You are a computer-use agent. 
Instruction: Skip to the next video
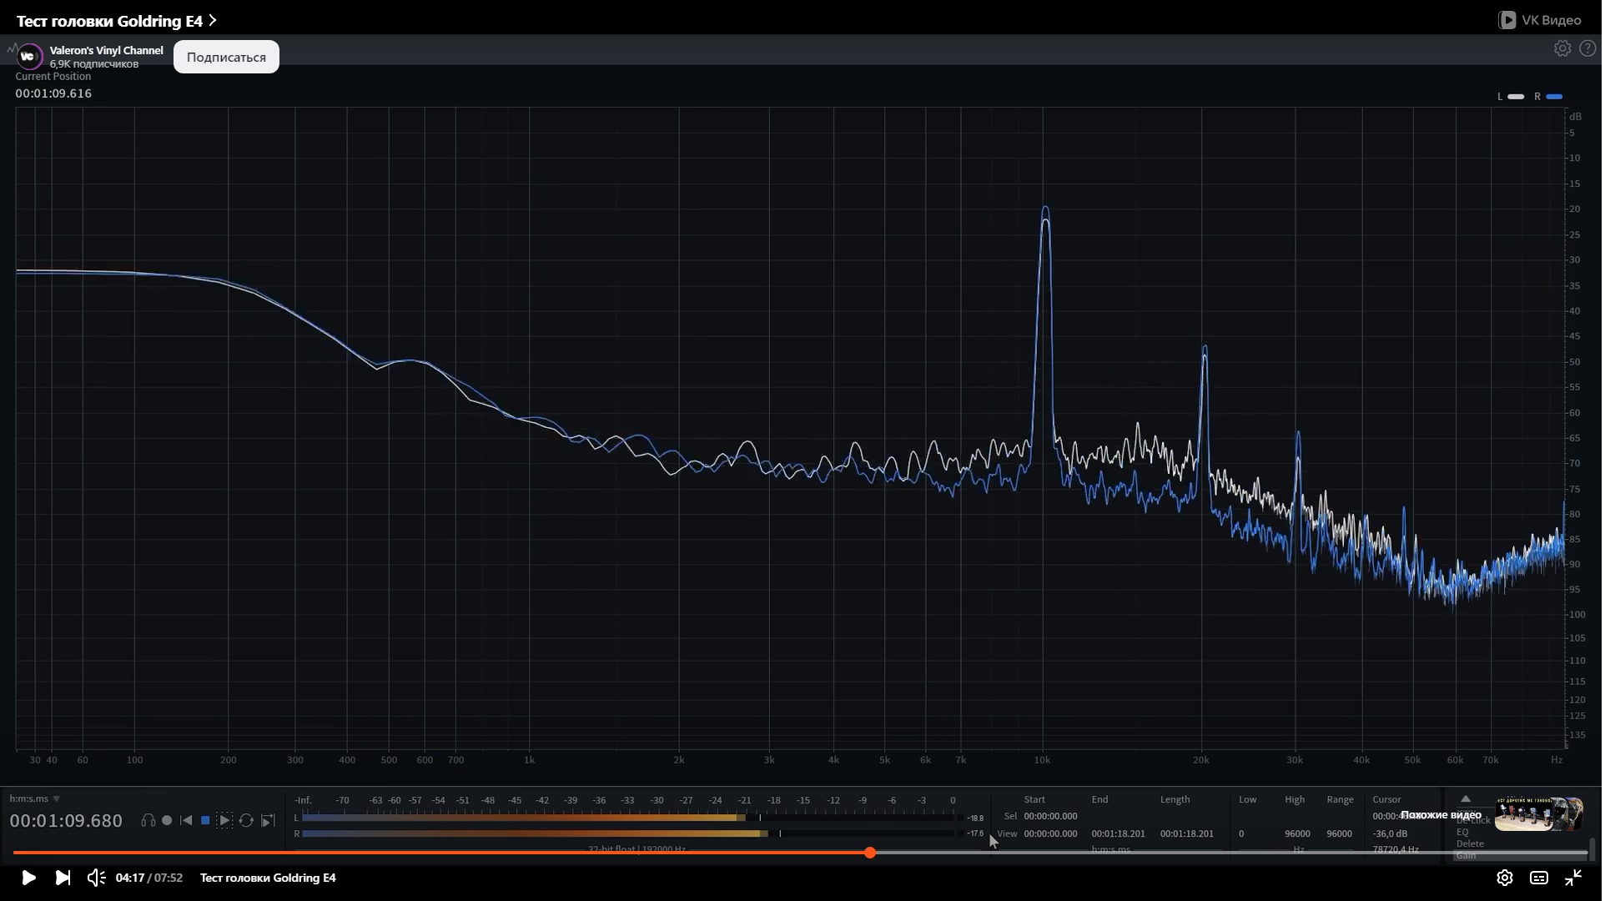63,878
